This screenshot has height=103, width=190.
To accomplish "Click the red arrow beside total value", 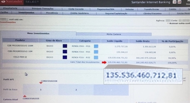I will point(104,62).
